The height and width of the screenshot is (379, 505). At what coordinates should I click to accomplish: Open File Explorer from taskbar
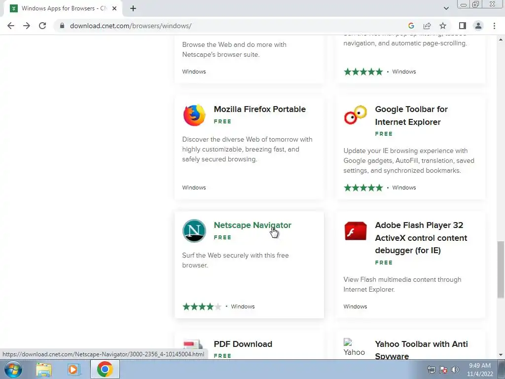pos(44,370)
